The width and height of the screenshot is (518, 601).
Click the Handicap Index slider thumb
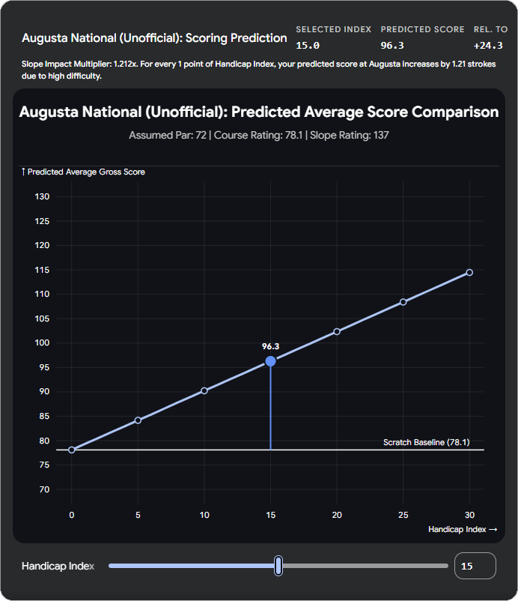pos(278,565)
